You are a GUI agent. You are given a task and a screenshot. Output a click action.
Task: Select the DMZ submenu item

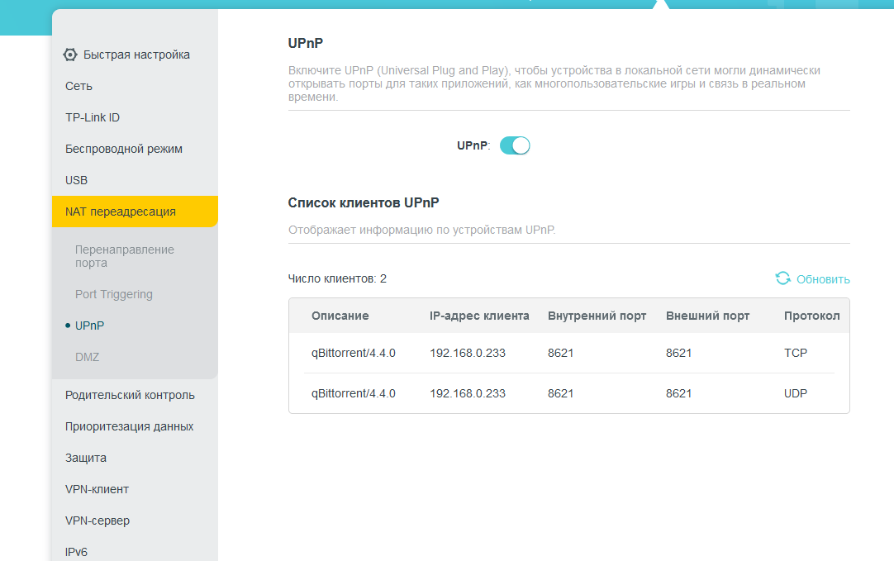tap(87, 357)
